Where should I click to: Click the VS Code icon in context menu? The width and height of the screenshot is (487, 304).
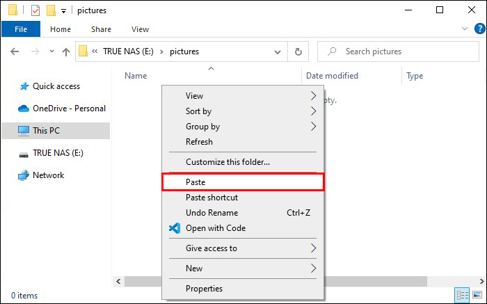tap(175, 228)
